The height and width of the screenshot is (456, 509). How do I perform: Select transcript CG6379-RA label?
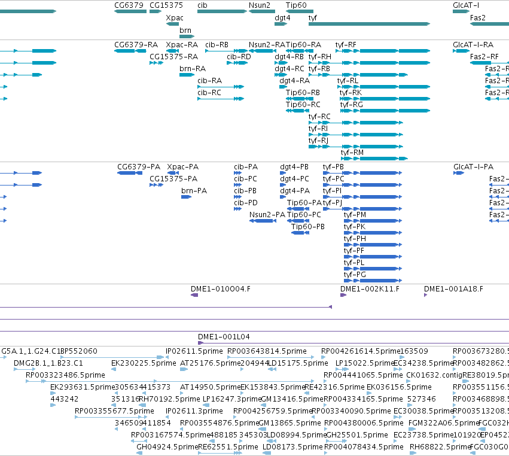(x=136, y=45)
